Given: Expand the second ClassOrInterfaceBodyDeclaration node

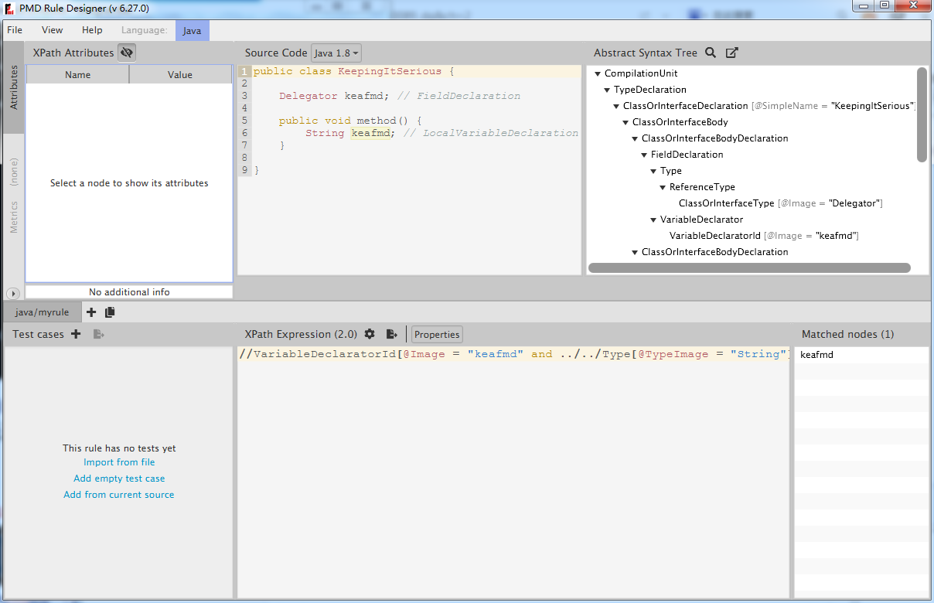Looking at the screenshot, I should point(635,252).
